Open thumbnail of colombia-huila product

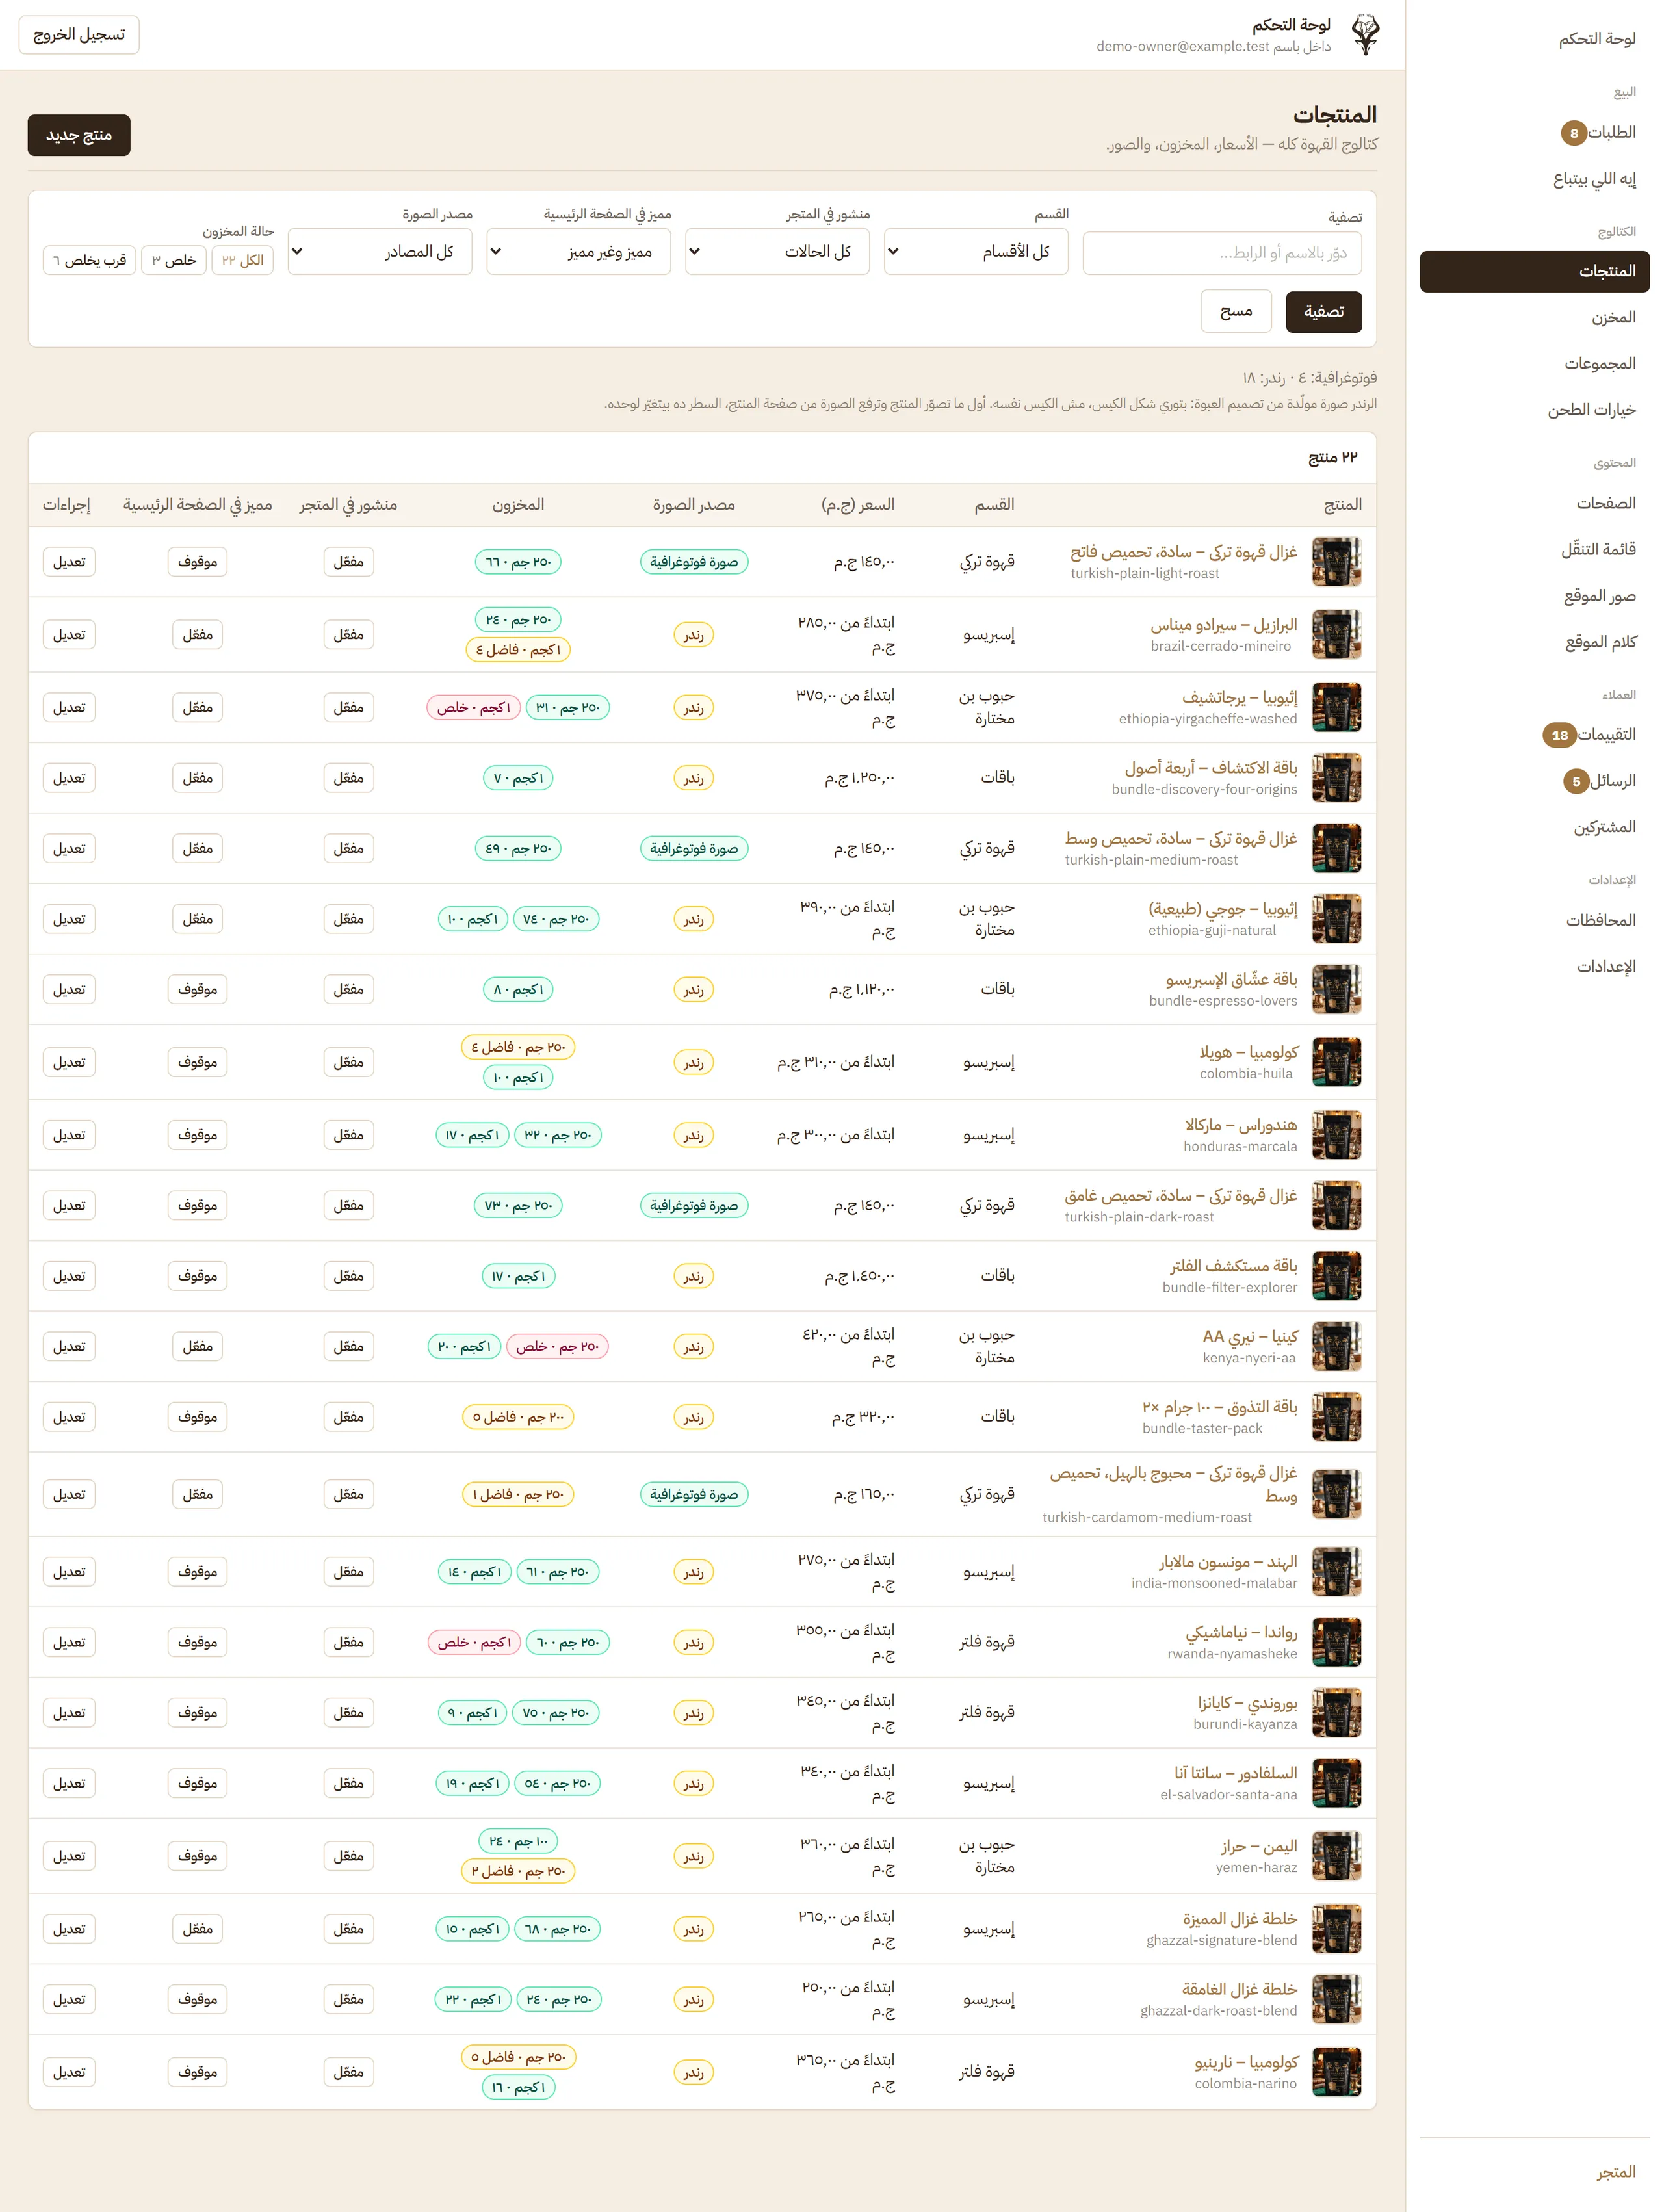(x=1336, y=1062)
